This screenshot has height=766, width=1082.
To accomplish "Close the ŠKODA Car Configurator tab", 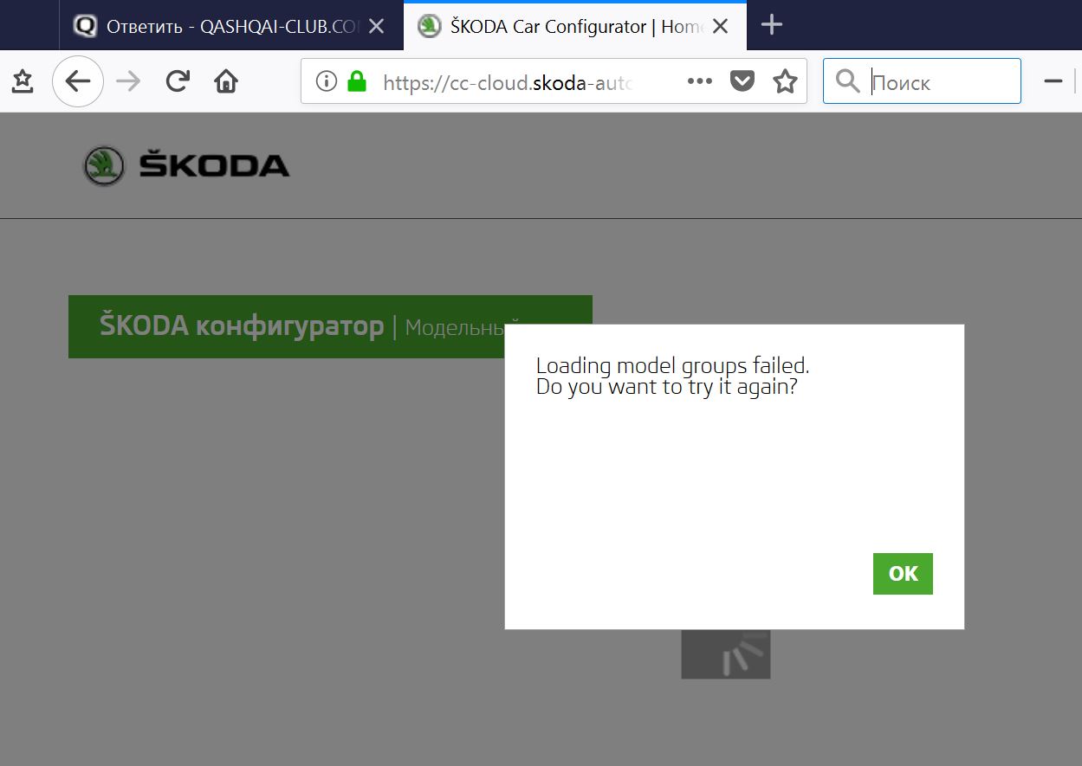I will tap(720, 26).
